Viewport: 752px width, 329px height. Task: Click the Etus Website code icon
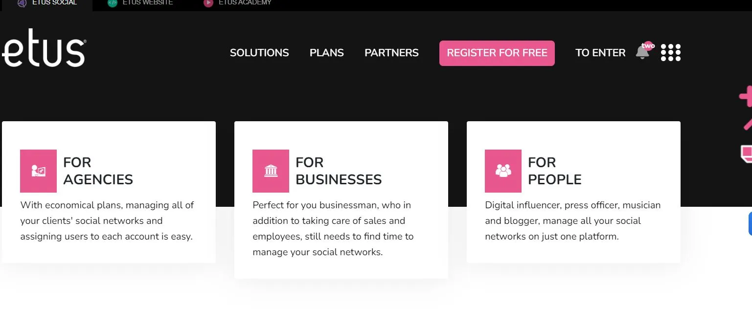pyautogui.click(x=113, y=2)
